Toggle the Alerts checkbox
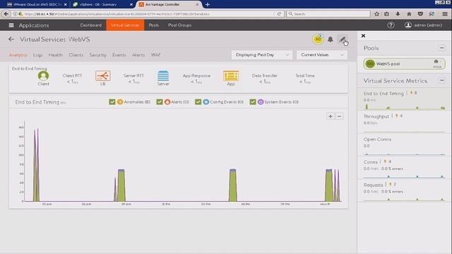Image resolution: width=452 pixels, height=254 pixels. click(160, 102)
